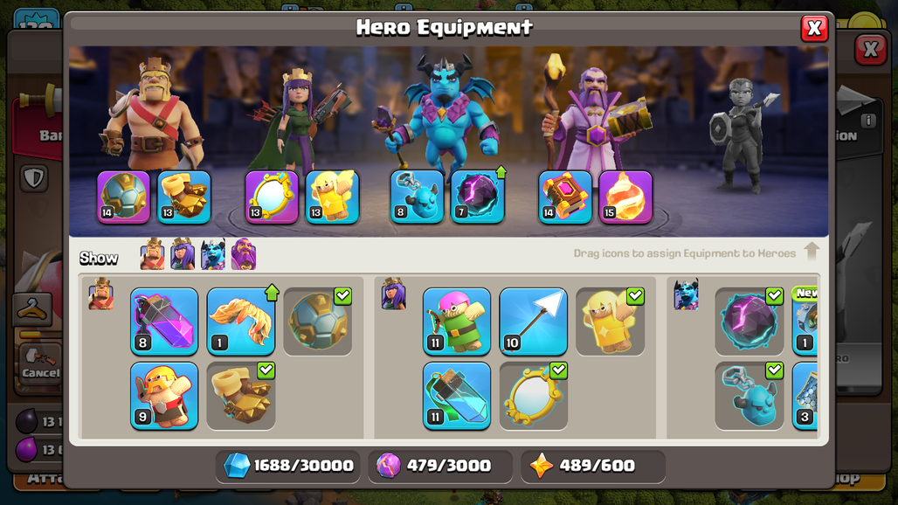Tap the Starry Ore counter 489/600
Screen dimensions: 898x505
[x=593, y=466]
